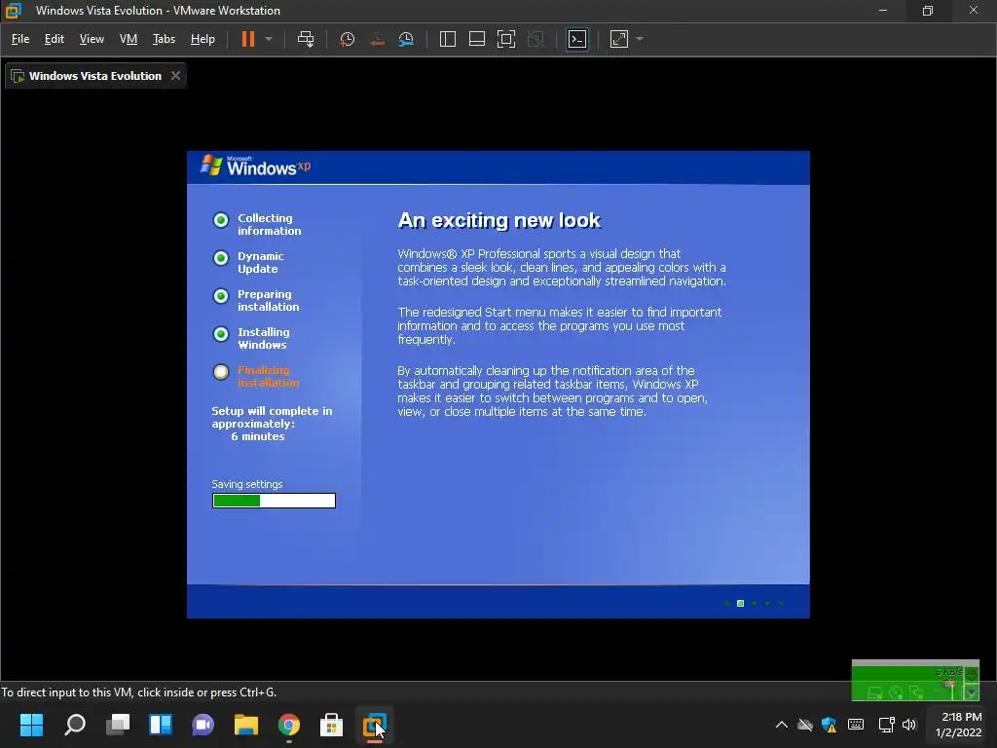Viewport: 997px width, 748px height.
Task: Click the Dynamic Update step indicator
Action: pos(221,258)
